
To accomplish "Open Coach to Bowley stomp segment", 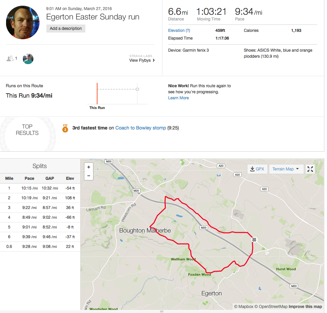I will (140, 128).
